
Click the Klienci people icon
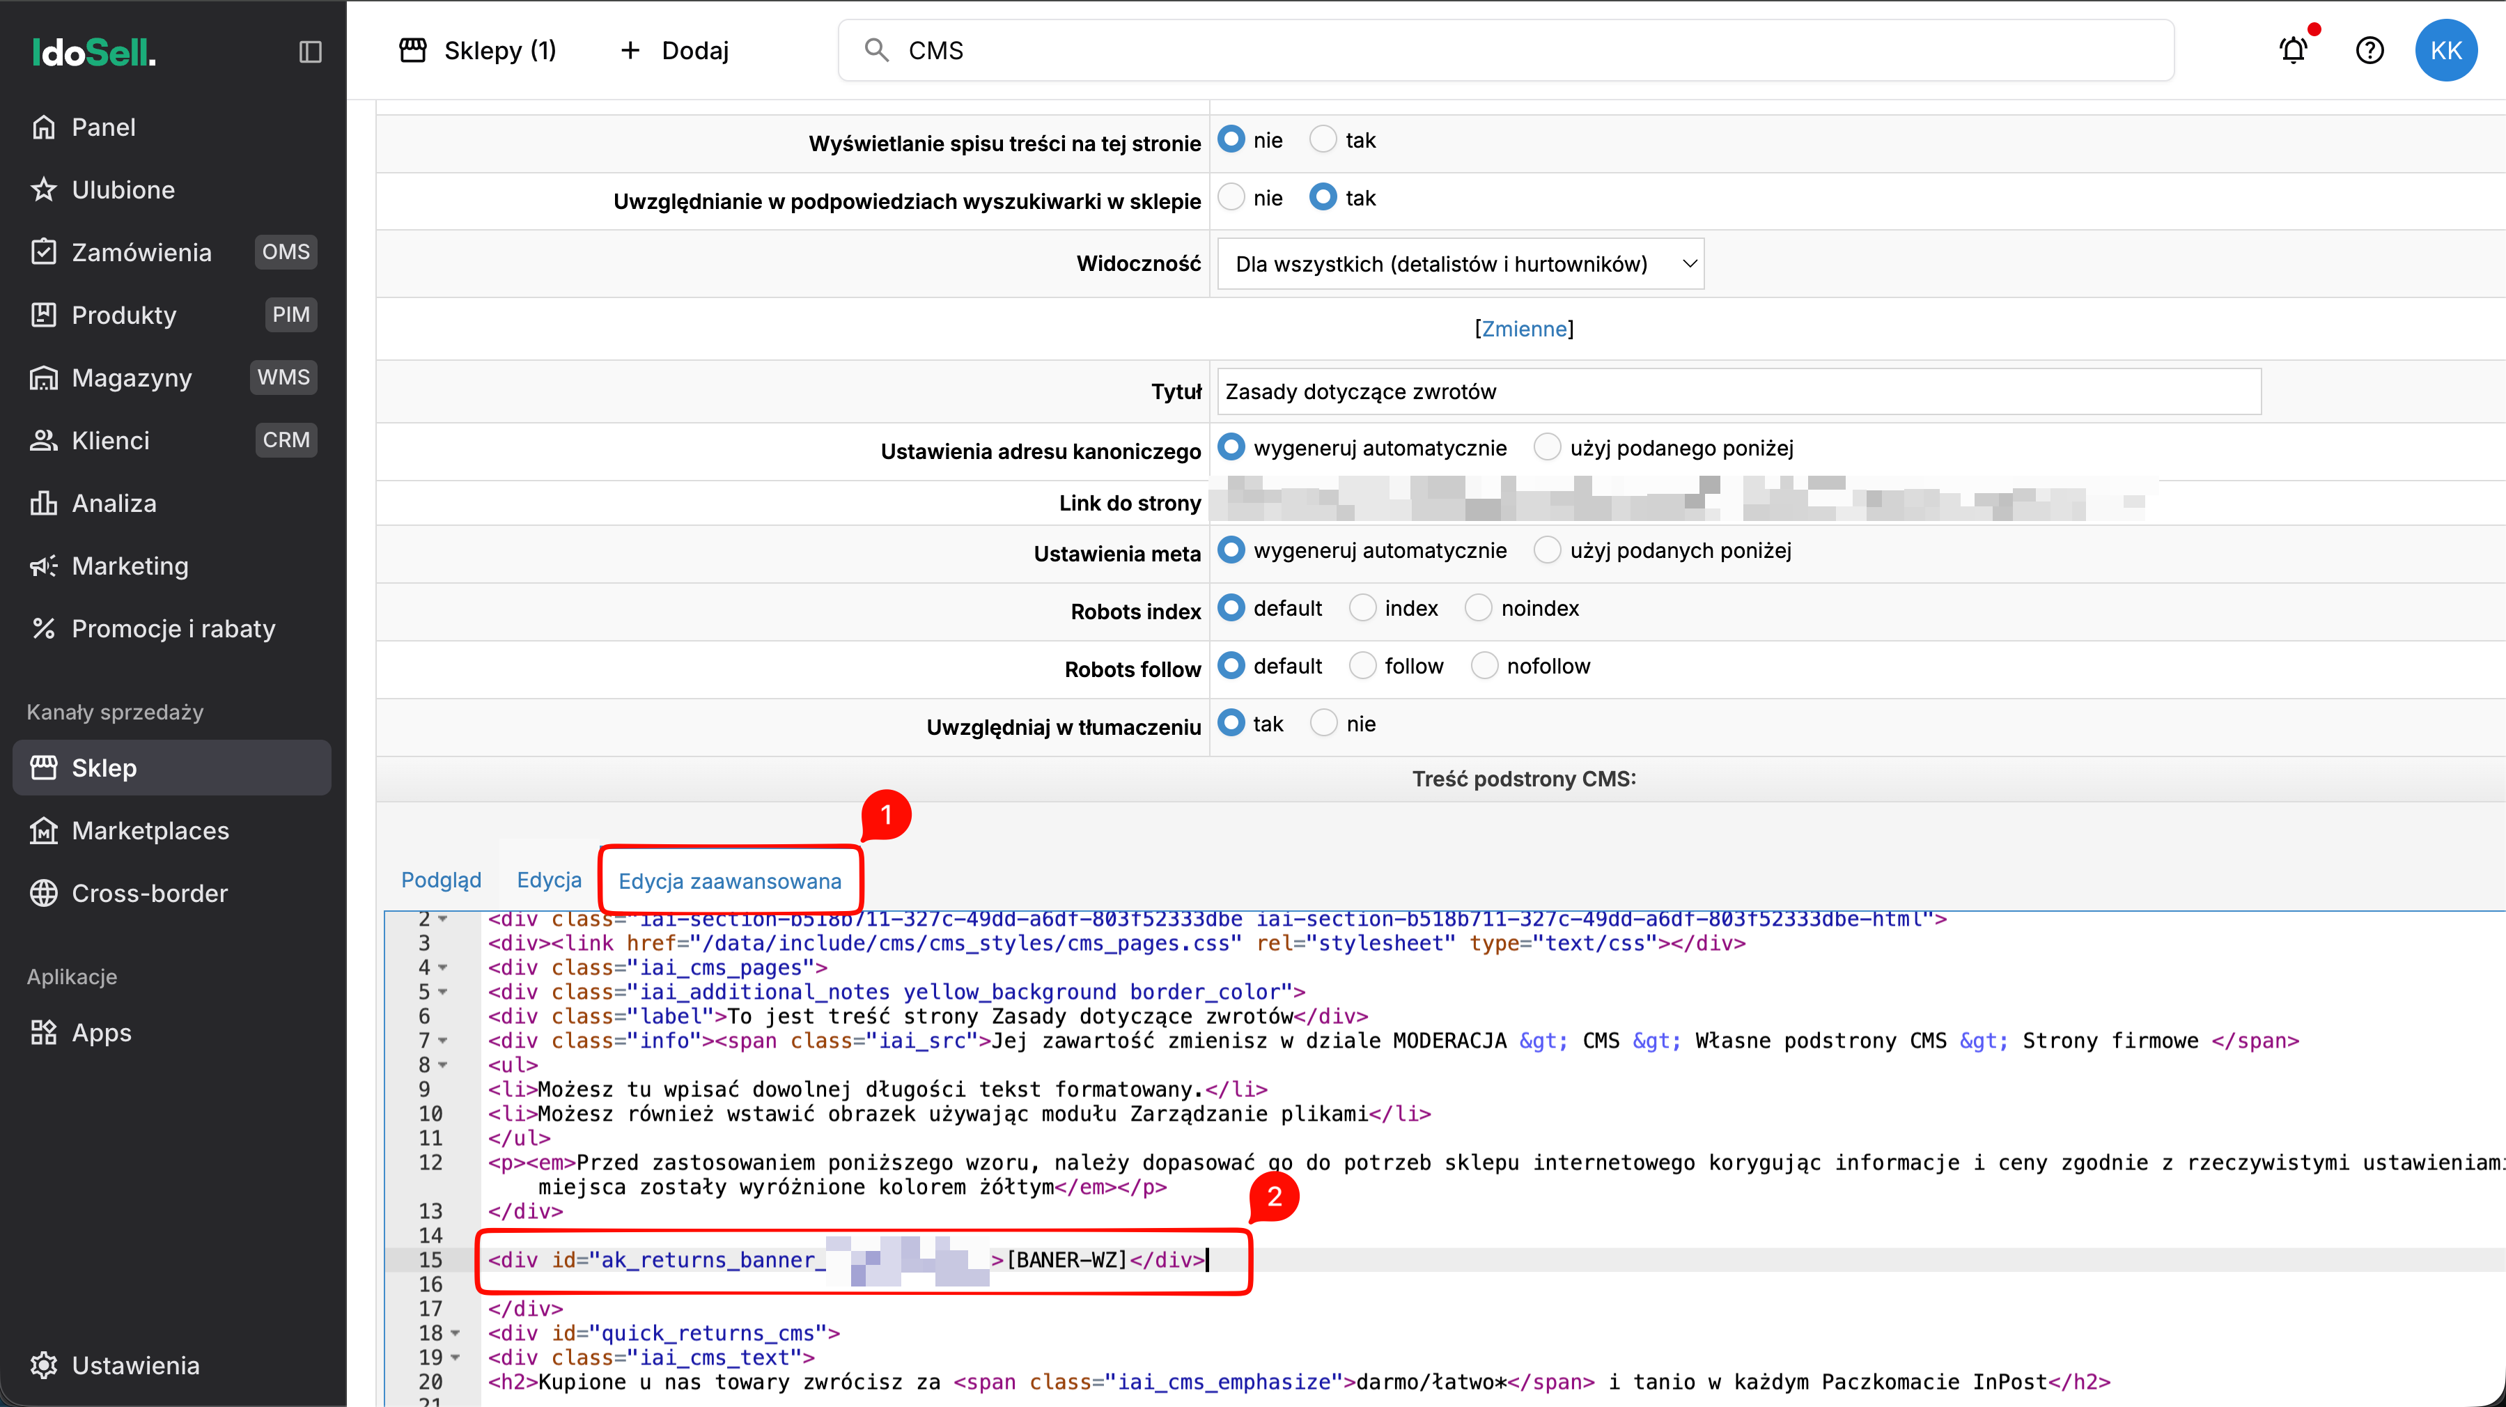[x=44, y=441]
